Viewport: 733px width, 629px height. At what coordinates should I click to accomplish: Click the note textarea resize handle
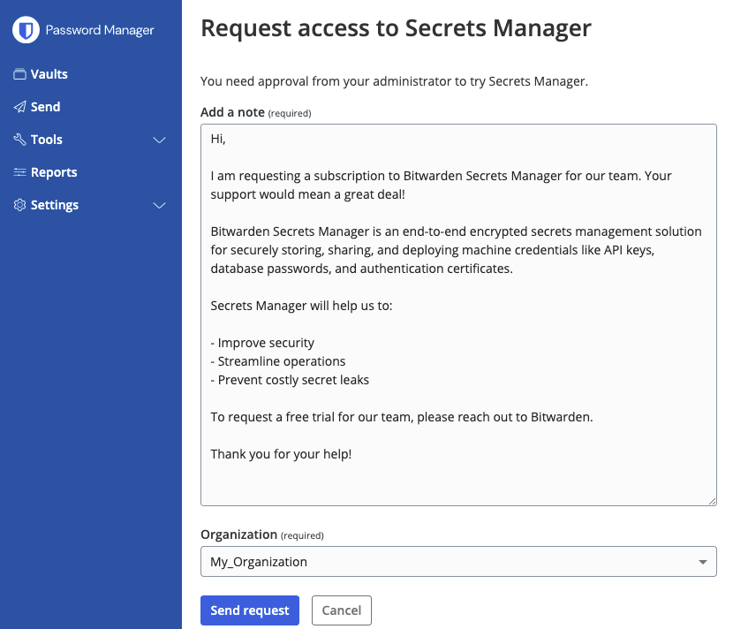(712, 500)
